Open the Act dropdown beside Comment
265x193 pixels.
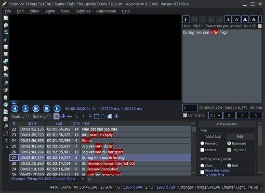(x=215, y=116)
